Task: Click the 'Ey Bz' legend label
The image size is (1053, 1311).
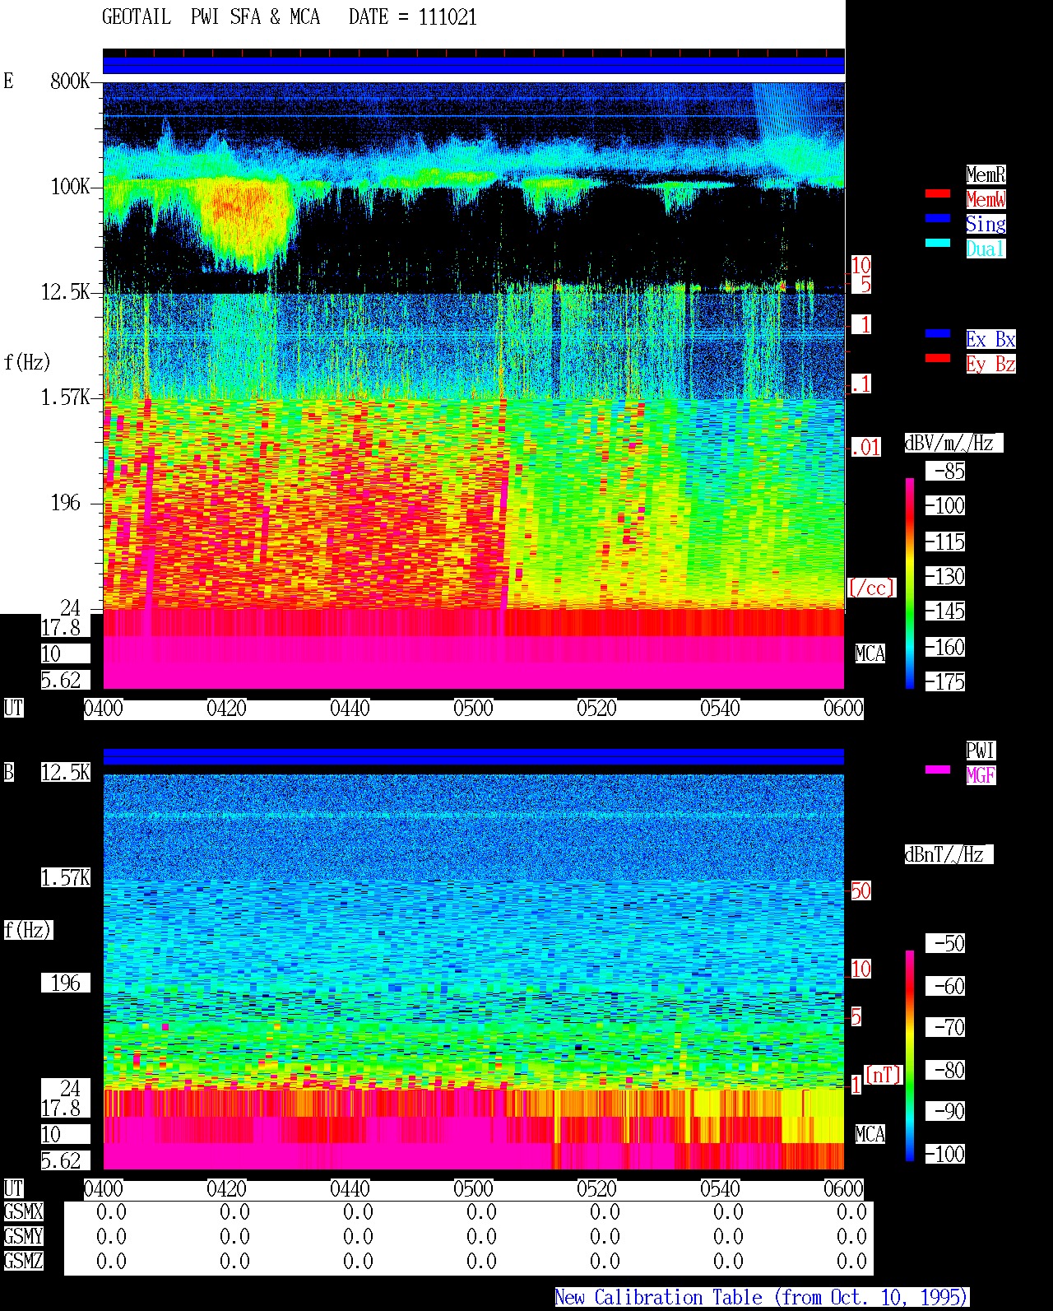Action: click(990, 364)
